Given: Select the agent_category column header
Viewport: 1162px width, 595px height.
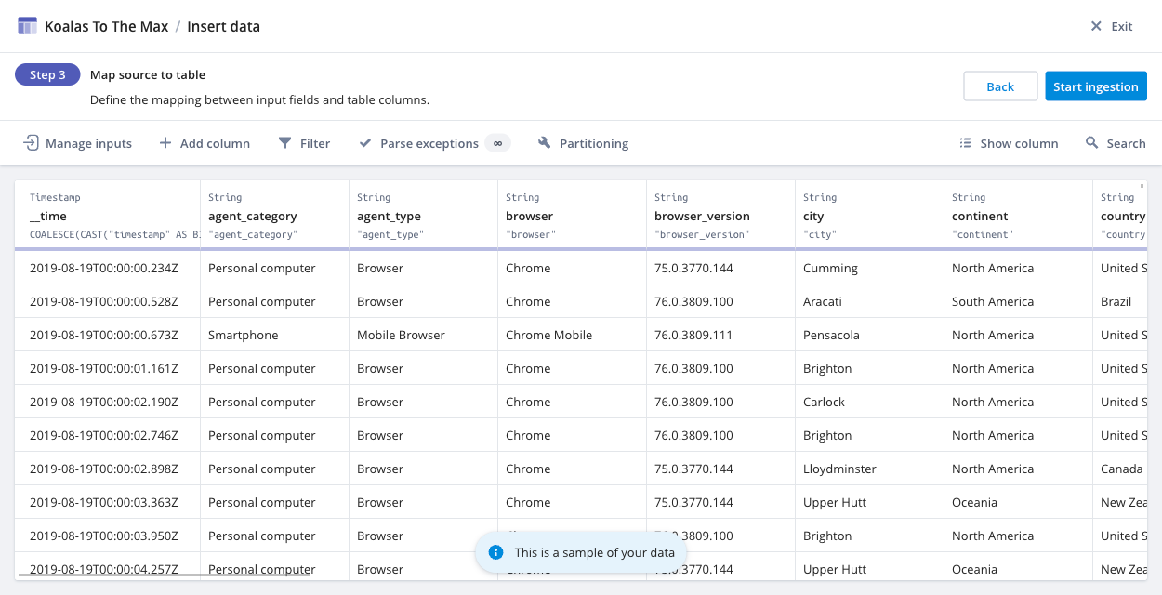Looking at the screenshot, I should click(x=274, y=214).
